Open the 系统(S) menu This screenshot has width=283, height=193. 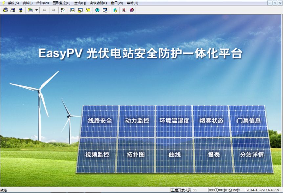[13, 3]
